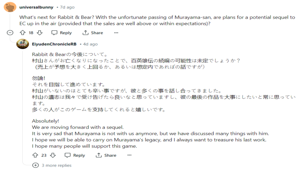The width and height of the screenshot is (301, 170).
Task: Upvote the EiyudenChronicleRB reply
Action: [x=35, y=155]
